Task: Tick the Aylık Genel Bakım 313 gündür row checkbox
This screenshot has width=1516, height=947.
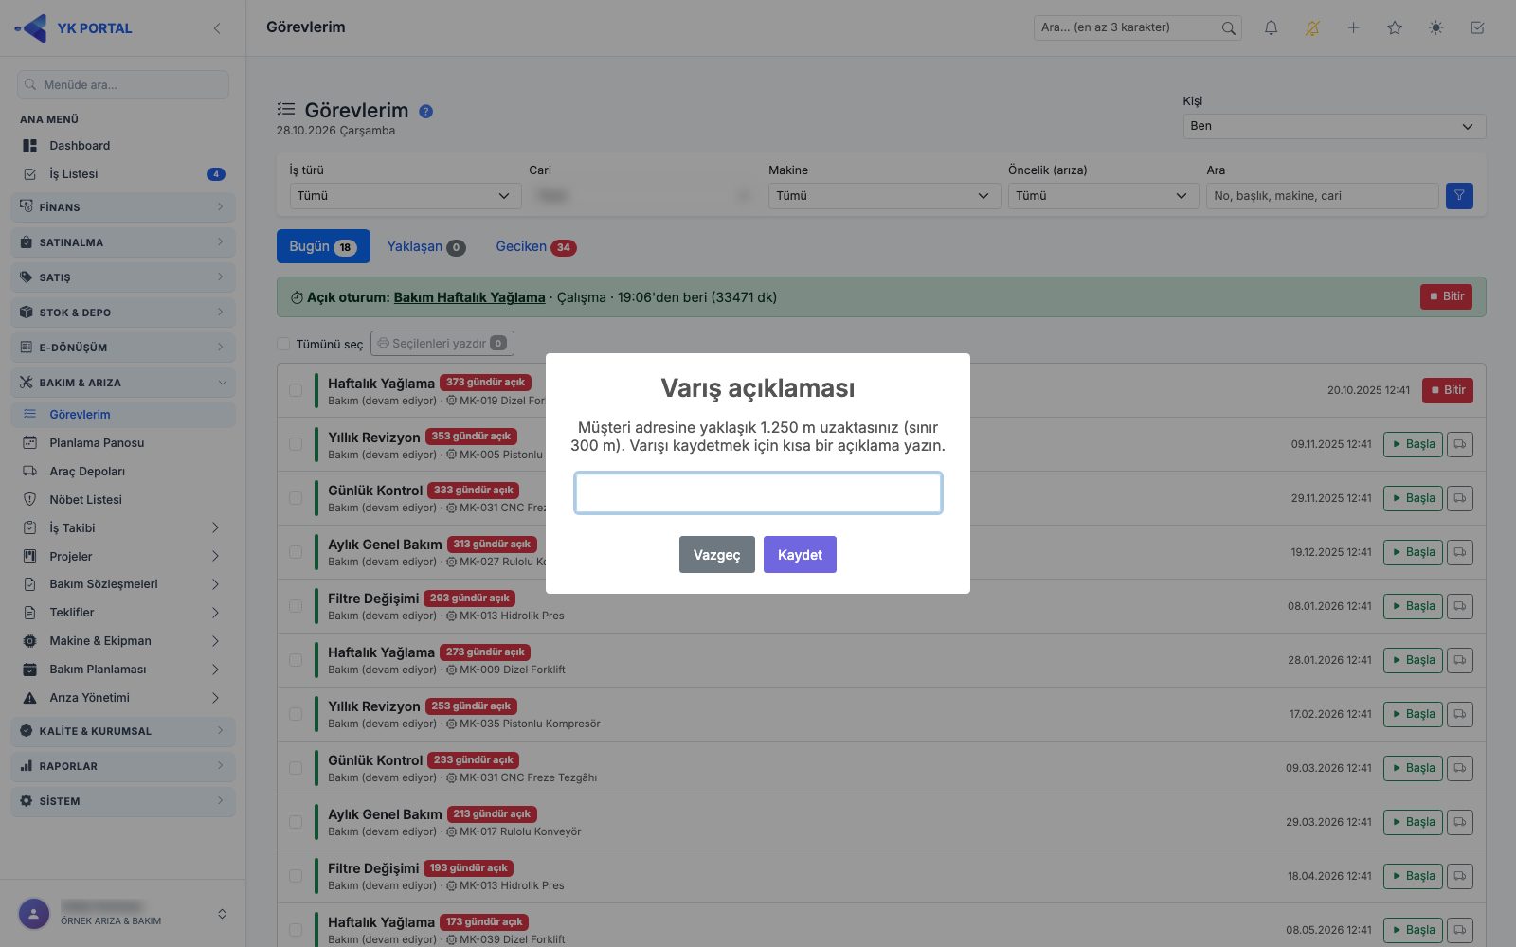Action: [x=296, y=552]
